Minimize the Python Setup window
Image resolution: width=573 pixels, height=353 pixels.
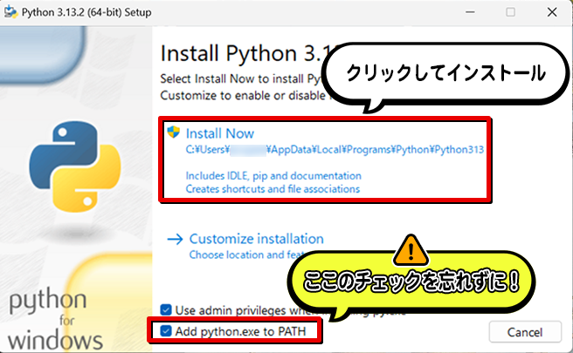[x=470, y=12]
